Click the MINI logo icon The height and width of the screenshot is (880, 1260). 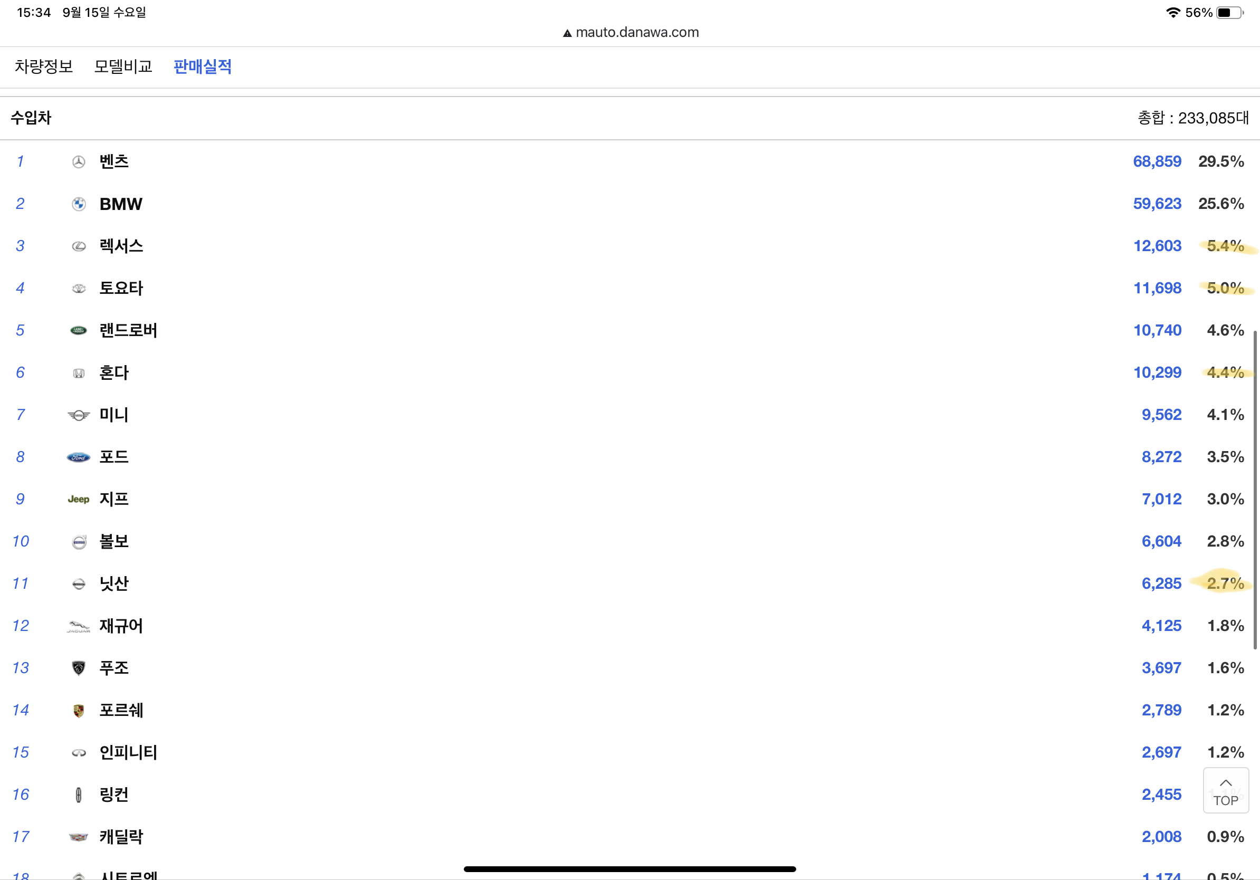tap(79, 415)
